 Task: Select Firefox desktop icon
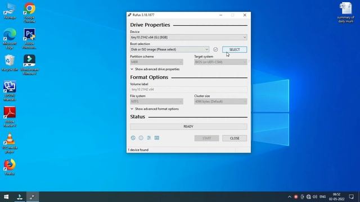(10, 167)
